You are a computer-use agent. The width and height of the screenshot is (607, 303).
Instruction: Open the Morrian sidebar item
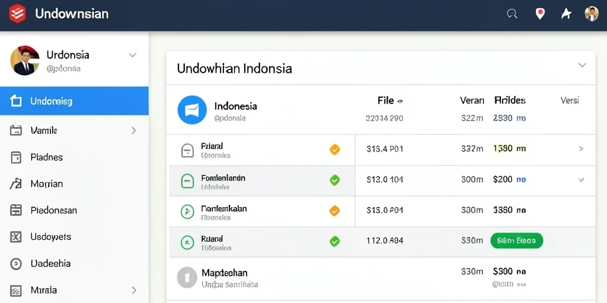tap(74, 183)
